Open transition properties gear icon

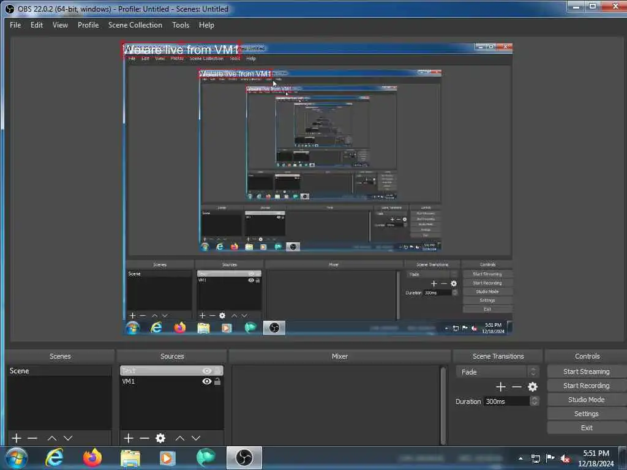[x=533, y=387]
